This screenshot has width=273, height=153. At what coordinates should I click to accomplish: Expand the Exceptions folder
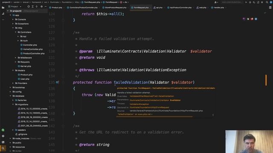pyautogui.click(x=13, y=24)
